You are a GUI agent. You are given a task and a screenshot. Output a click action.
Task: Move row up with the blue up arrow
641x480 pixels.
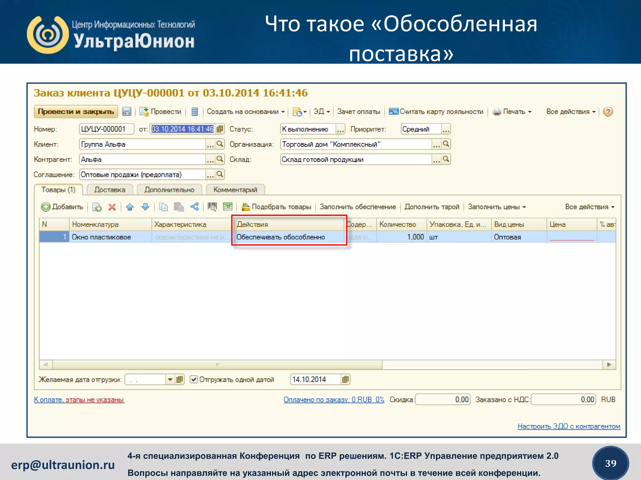pyautogui.click(x=130, y=207)
